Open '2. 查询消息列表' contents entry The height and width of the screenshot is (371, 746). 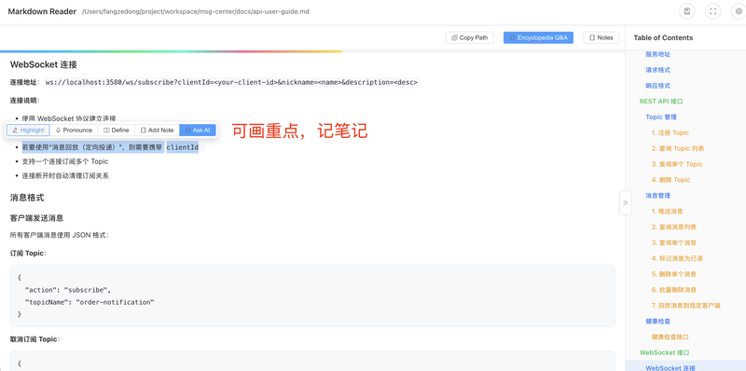tap(674, 227)
